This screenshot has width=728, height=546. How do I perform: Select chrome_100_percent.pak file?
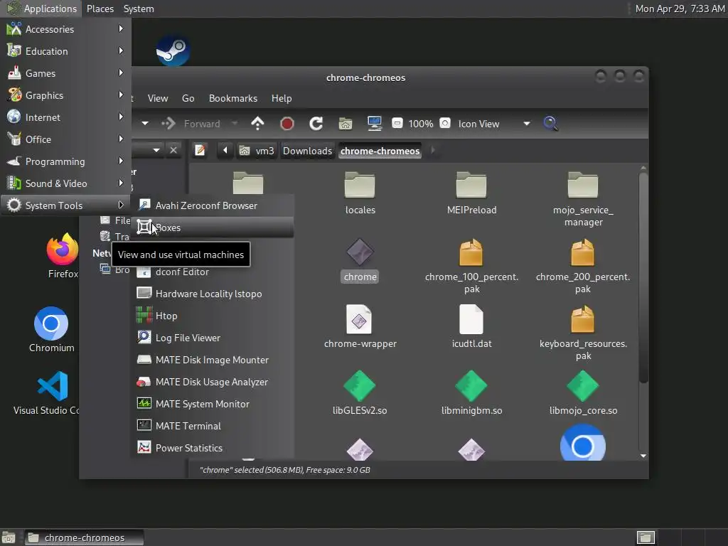point(472,266)
